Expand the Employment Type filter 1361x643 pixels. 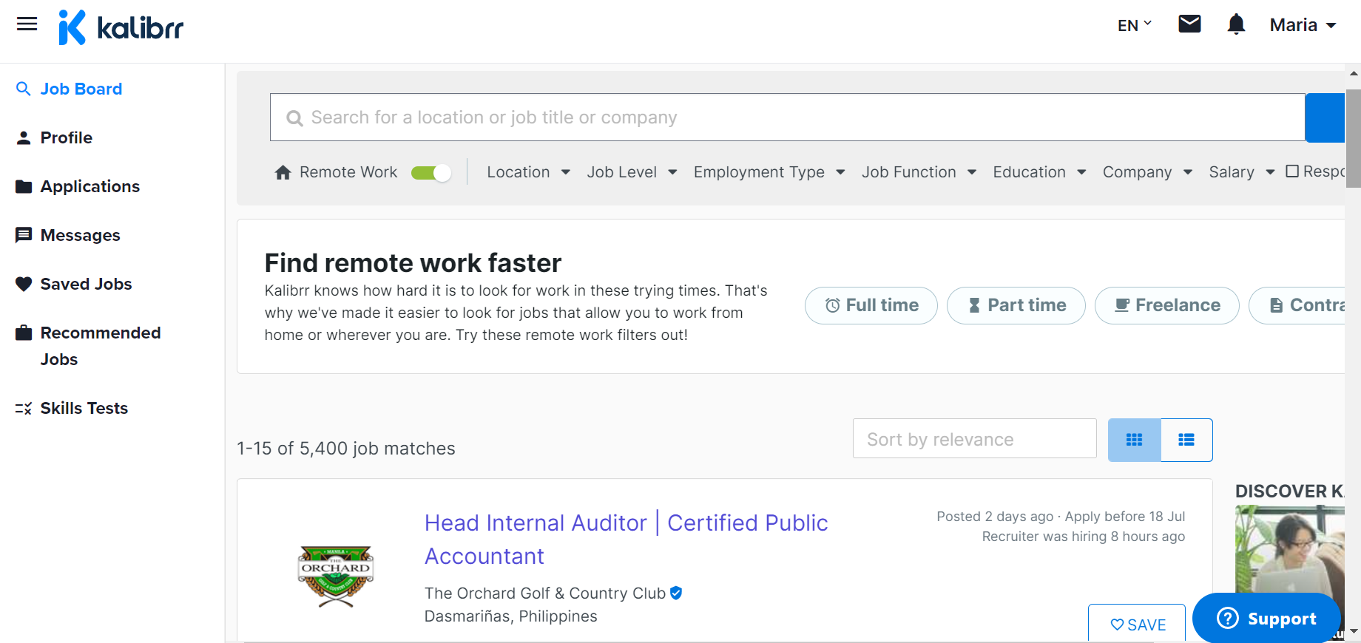coord(769,172)
